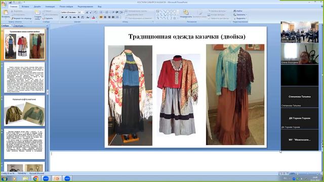Click Format Painter (Формат по образцу)
The image size is (324, 182).
21,18
